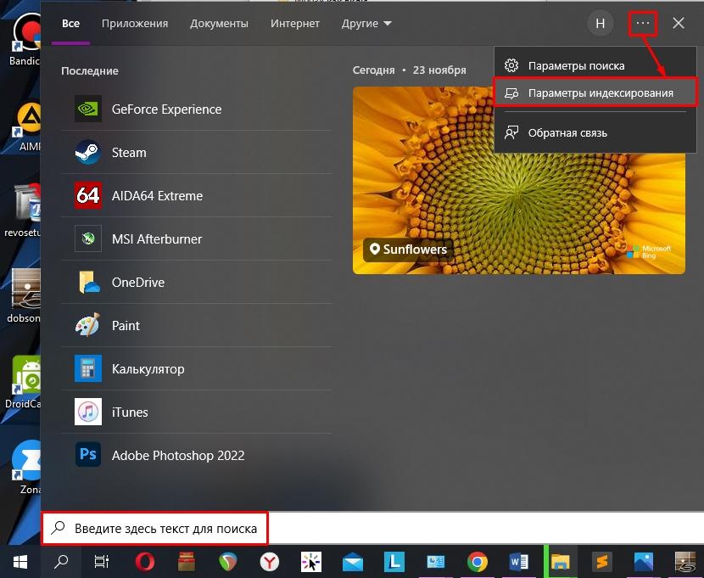Switch to the Приложения tab
The width and height of the screenshot is (704, 578).
[x=135, y=24]
